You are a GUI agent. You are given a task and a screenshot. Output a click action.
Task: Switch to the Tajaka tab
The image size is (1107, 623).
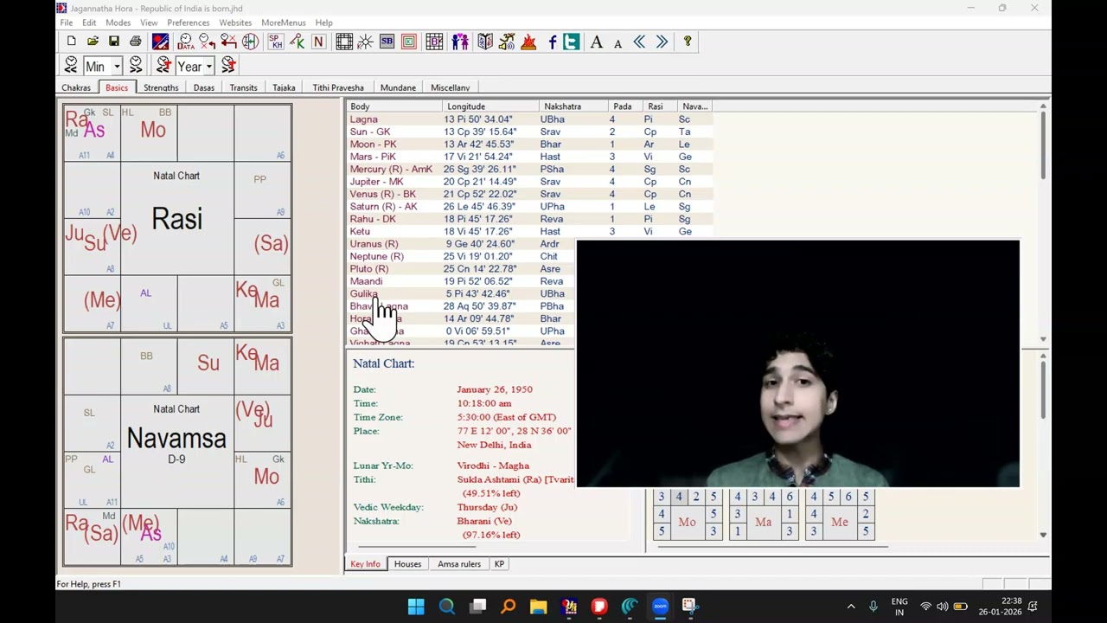pos(284,87)
